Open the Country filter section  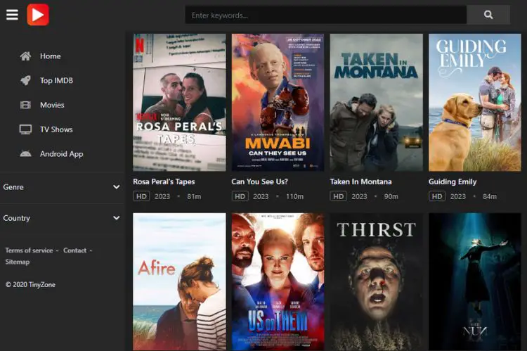pyautogui.click(x=62, y=218)
